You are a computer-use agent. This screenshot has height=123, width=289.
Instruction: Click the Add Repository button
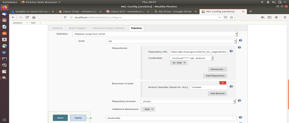[215, 76]
